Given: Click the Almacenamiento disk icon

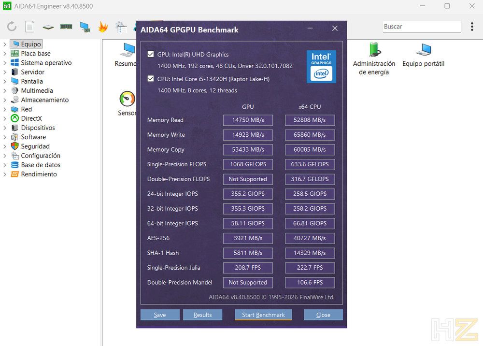Looking at the screenshot, I should (x=14, y=100).
